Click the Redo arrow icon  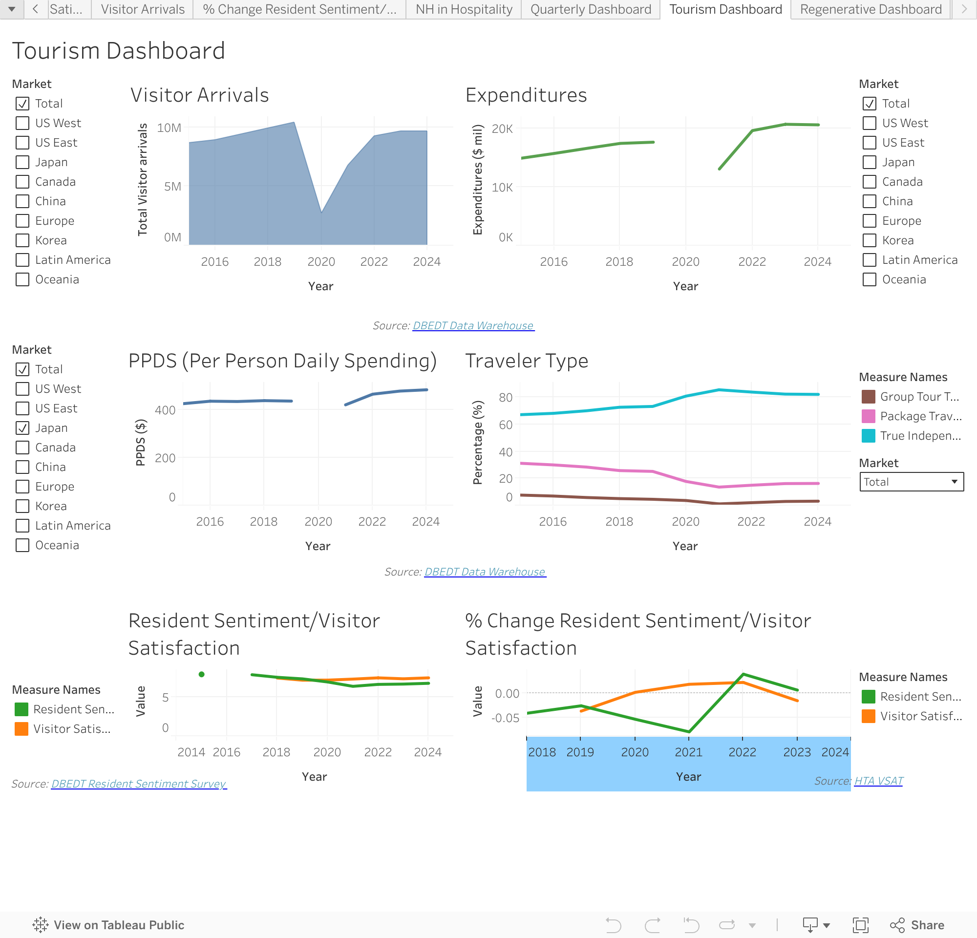(x=652, y=925)
